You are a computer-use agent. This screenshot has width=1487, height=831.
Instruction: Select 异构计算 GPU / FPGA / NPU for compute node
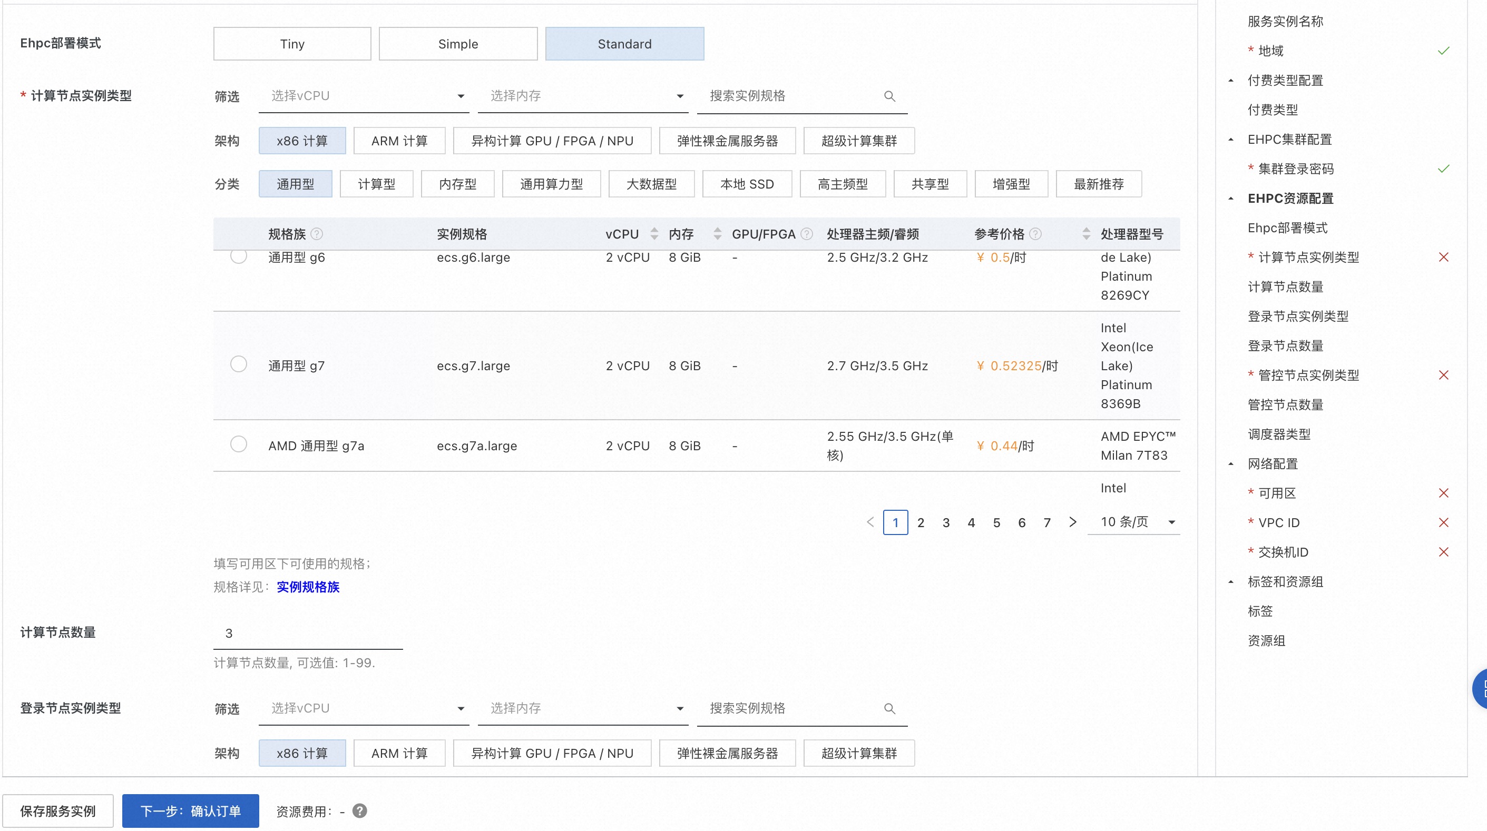coord(552,141)
